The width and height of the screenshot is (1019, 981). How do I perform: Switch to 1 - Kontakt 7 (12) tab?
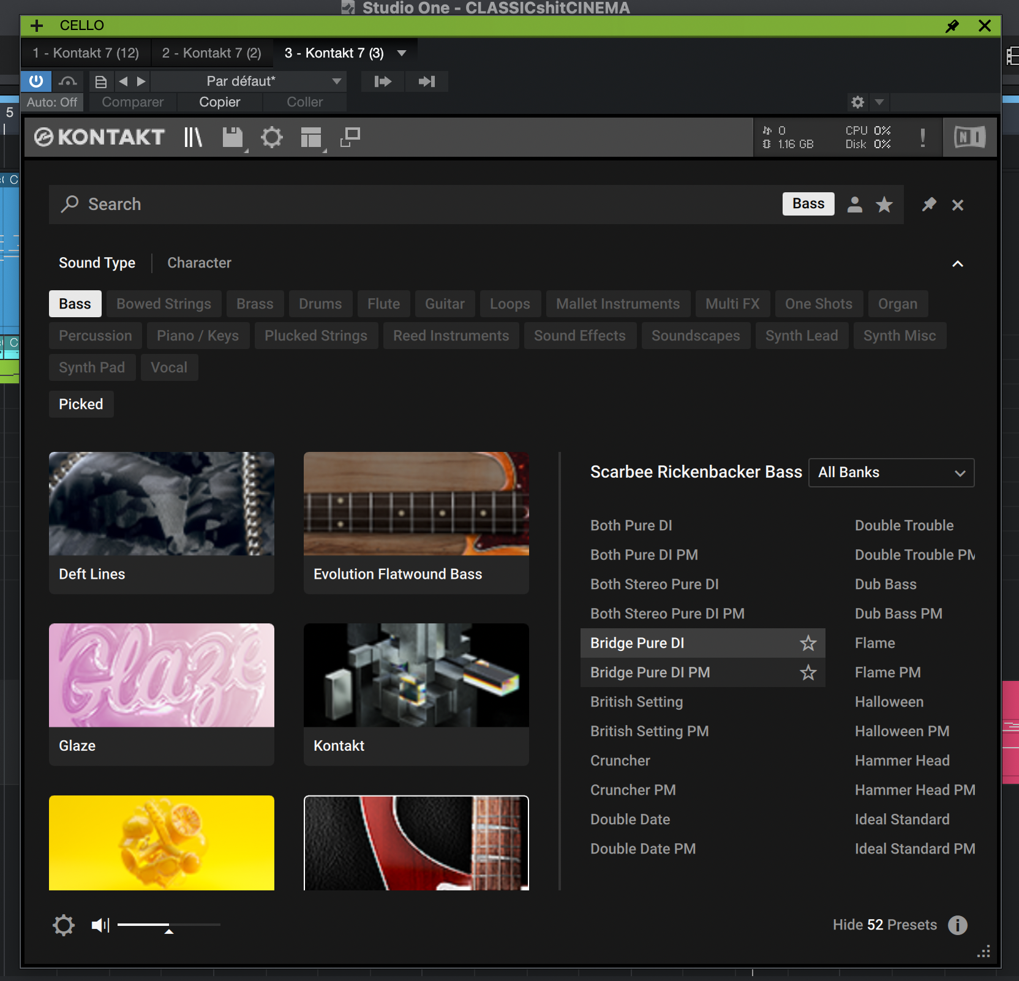[86, 53]
